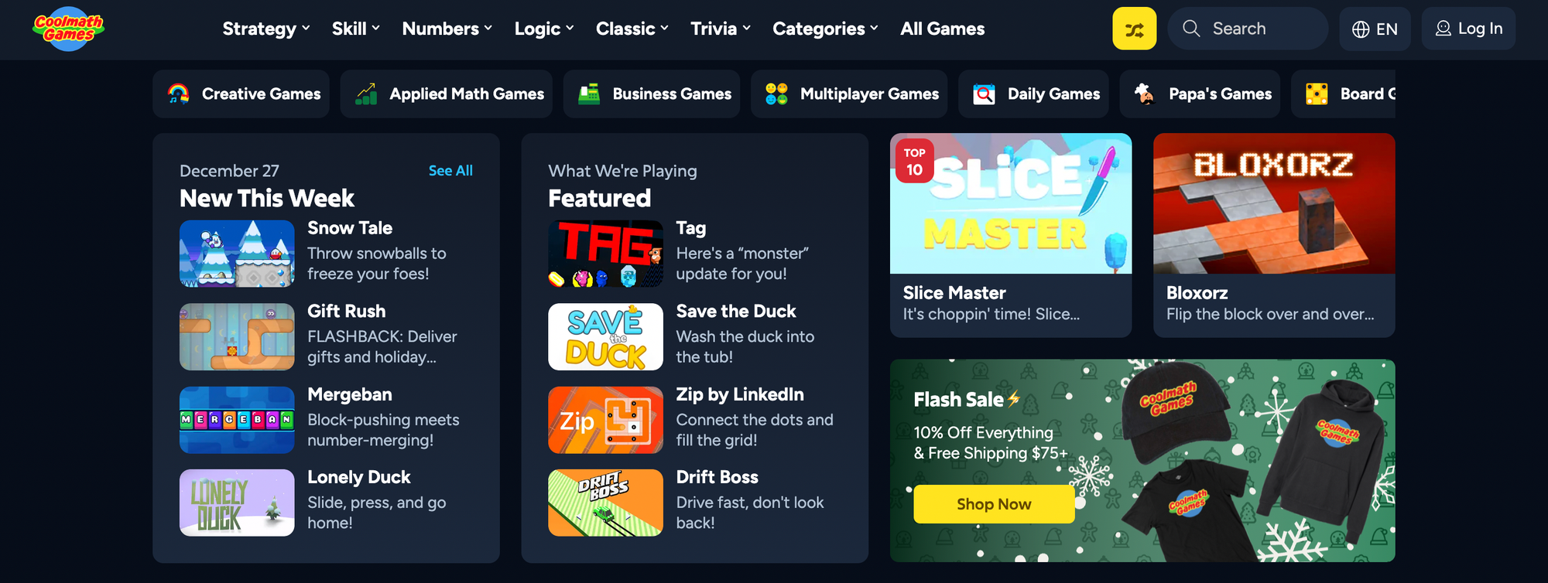Click See All for New This Week

point(450,171)
